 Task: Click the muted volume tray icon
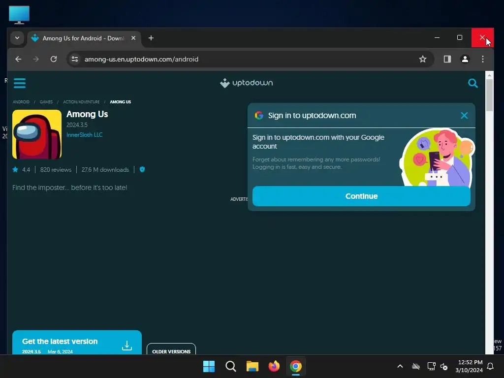tap(444, 366)
